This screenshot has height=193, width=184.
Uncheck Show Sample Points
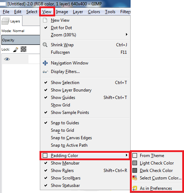point(85,113)
